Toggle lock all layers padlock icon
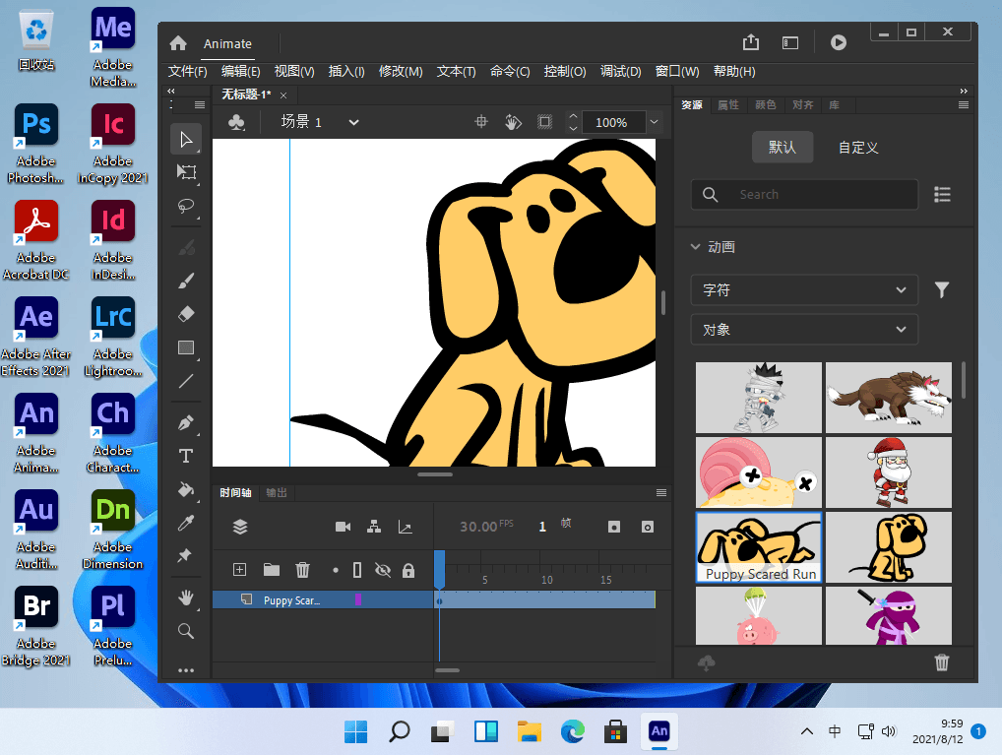The height and width of the screenshot is (755, 1002). pyautogui.click(x=408, y=570)
